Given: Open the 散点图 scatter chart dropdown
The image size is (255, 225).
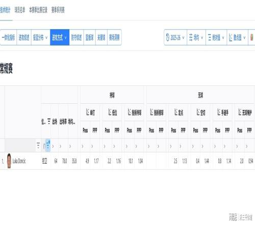Looking at the screenshot, I should [x=237, y=37].
